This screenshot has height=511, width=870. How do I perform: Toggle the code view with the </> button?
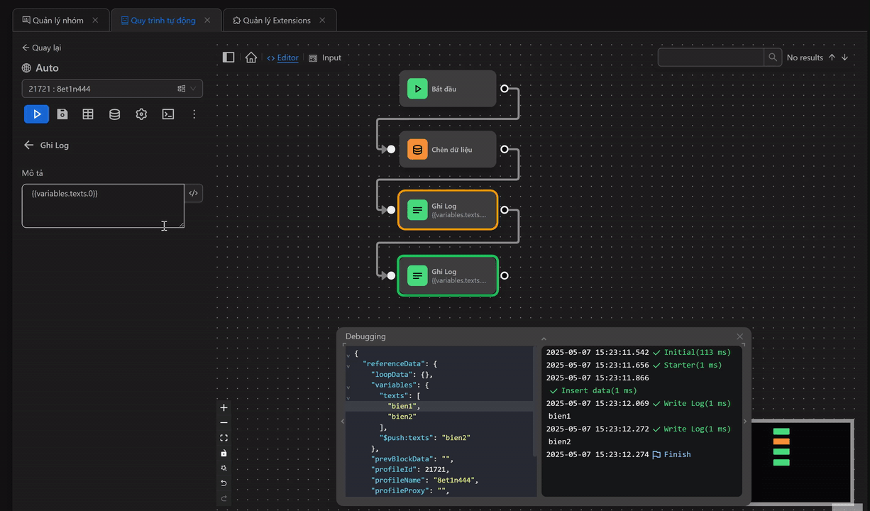click(x=193, y=192)
